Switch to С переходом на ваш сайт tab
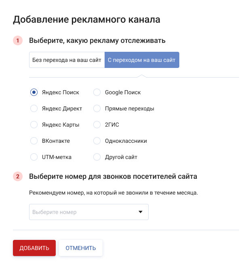 [x=142, y=60]
